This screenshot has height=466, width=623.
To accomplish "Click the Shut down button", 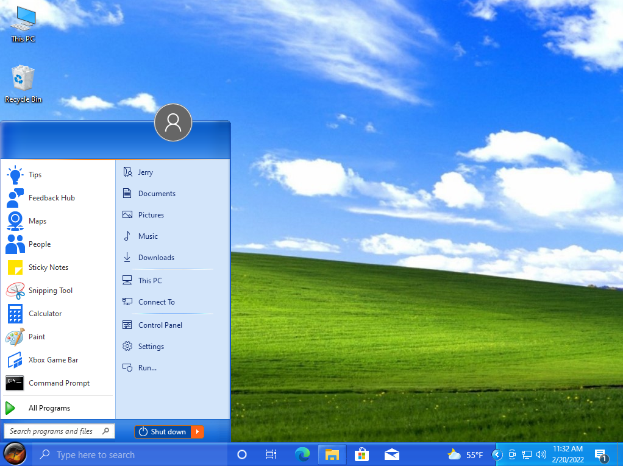I will pyautogui.click(x=163, y=432).
